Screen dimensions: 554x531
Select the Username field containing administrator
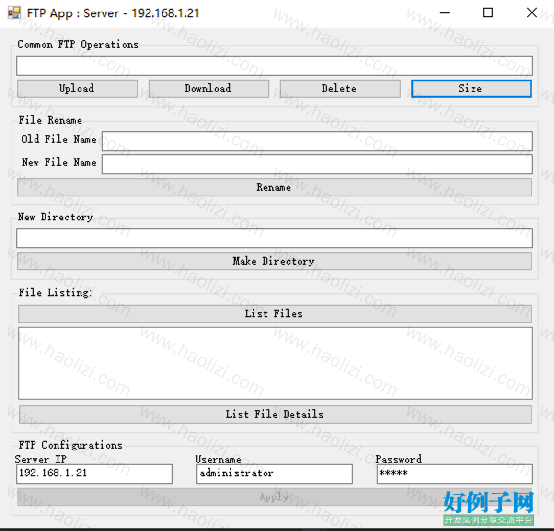275,474
